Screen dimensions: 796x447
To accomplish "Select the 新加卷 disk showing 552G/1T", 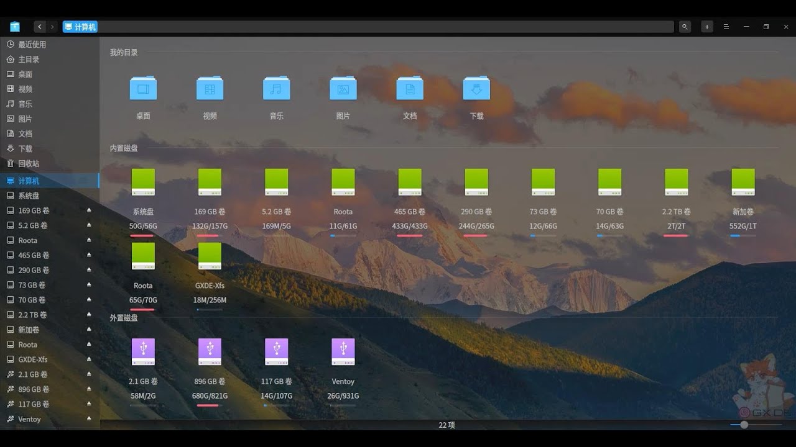I will pyautogui.click(x=743, y=183).
